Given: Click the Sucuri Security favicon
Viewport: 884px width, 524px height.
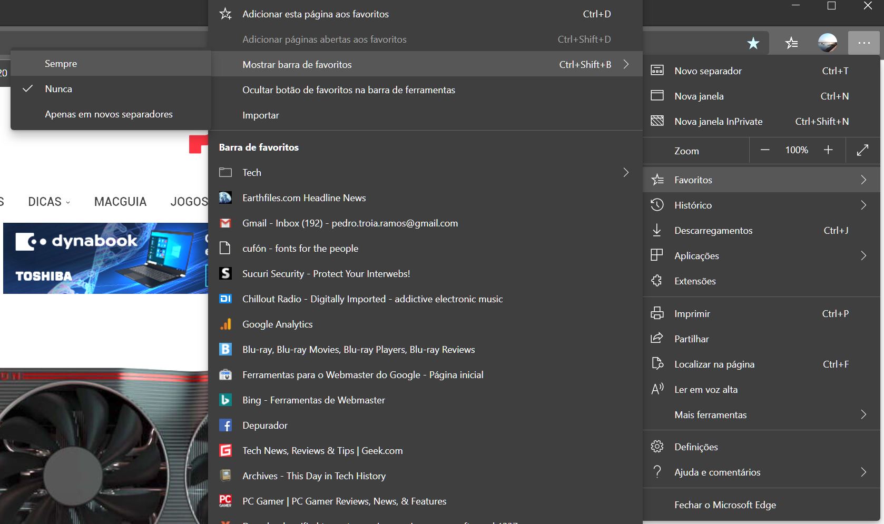Looking at the screenshot, I should (225, 273).
